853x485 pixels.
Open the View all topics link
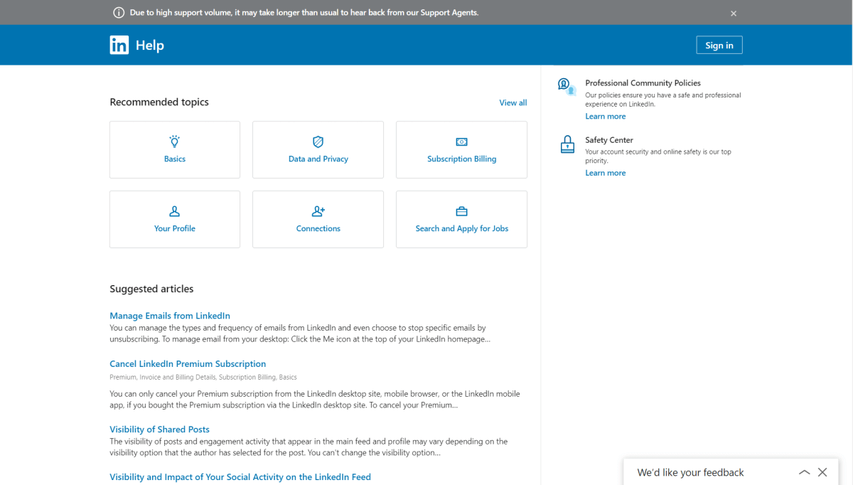pyautogui.click(x=513, y=102)
